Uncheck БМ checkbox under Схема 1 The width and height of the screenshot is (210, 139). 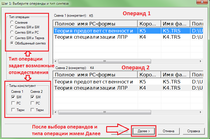[14, 97]
